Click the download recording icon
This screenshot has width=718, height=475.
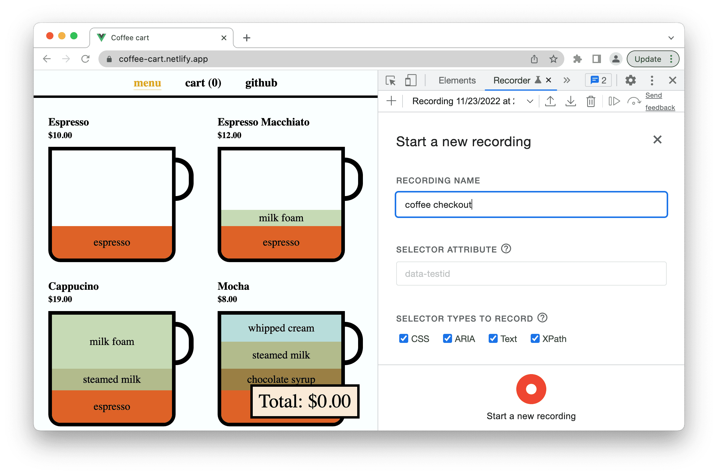point(571,102)
